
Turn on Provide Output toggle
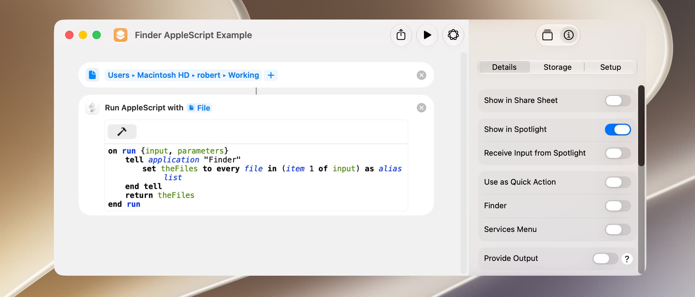click(x=606, y=258)
